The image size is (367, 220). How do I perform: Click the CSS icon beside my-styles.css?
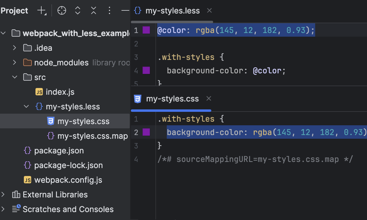(51, 121)
